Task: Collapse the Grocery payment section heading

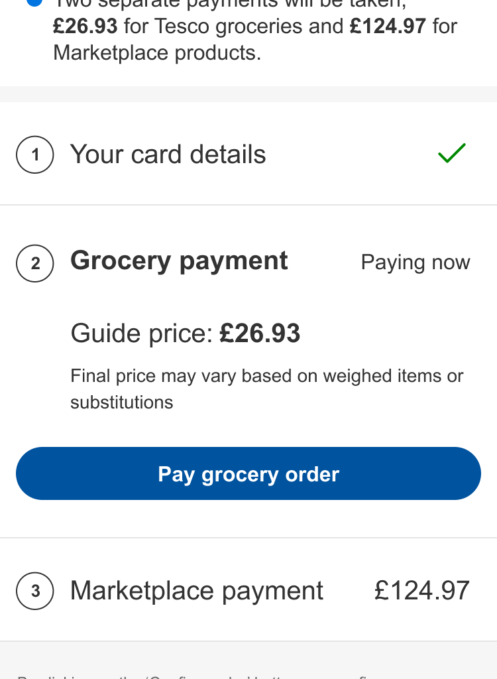Action: [179, 261]
